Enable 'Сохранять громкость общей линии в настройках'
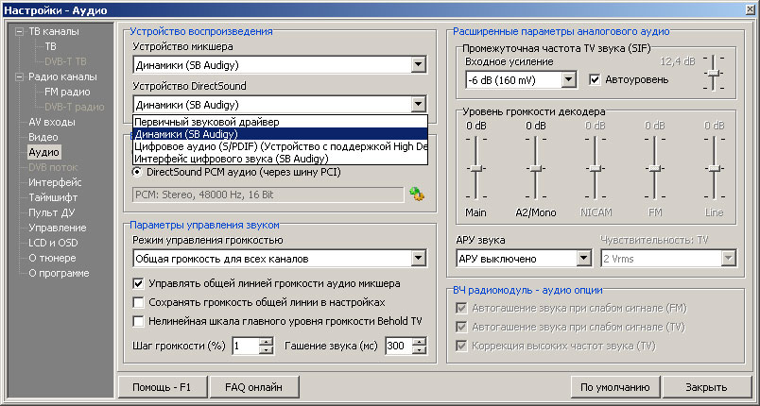 (139, 302)
